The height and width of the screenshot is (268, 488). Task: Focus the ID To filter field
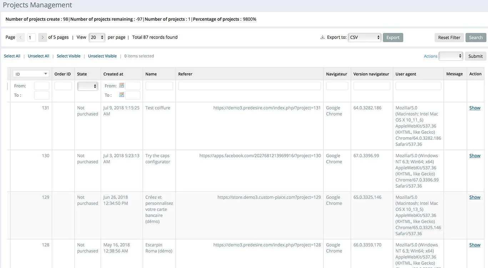coord(41,95)
